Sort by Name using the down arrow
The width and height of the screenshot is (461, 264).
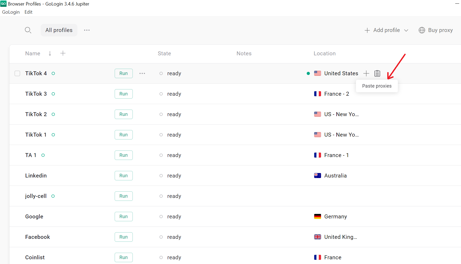(x=50, y=53)
